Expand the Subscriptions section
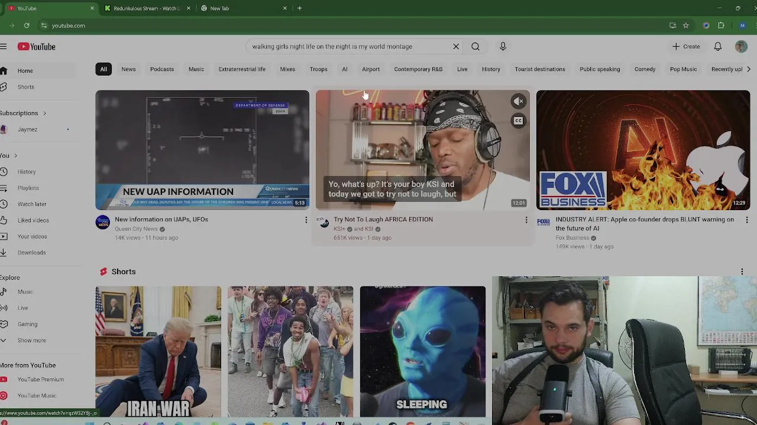Viewport: 757px width, 425px height. click(24, 113)
